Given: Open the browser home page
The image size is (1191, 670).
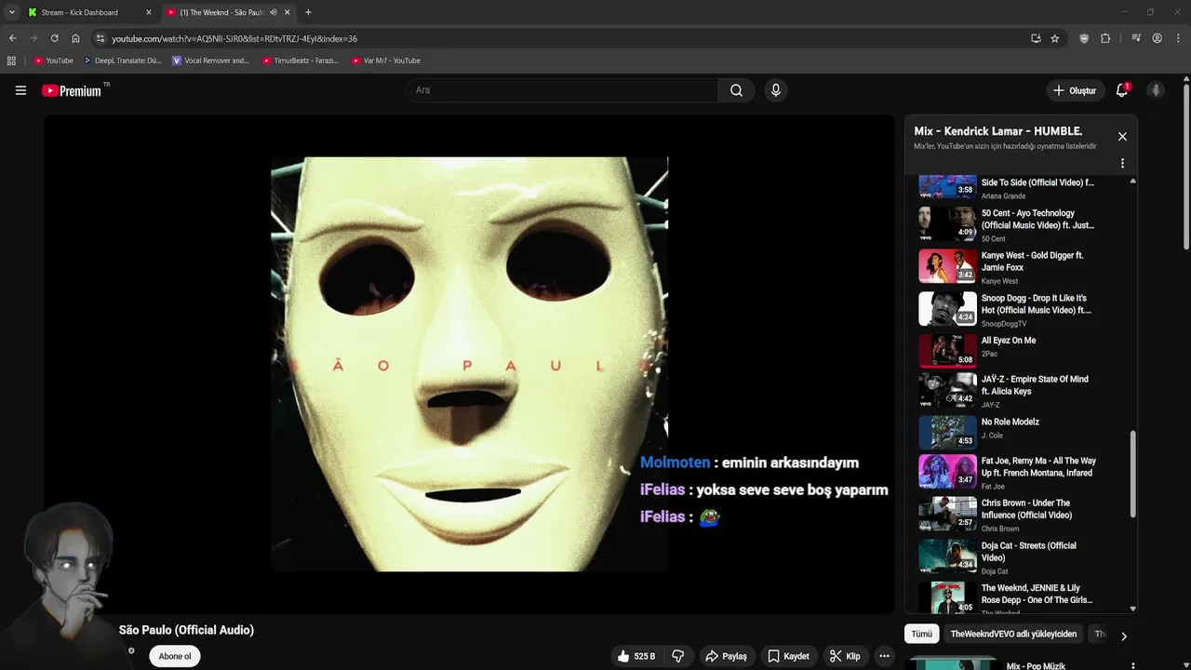Looking at the screenshot, I should pos(75,38).
